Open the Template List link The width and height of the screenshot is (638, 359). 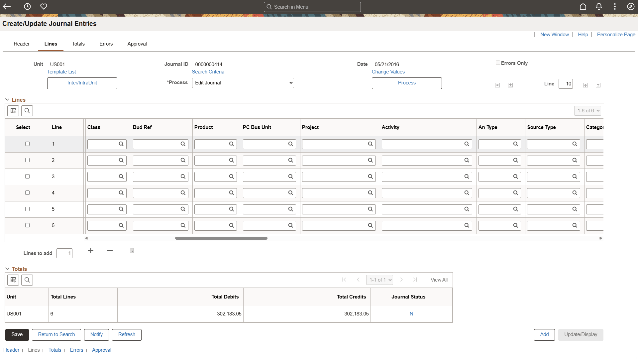(61, 72)
